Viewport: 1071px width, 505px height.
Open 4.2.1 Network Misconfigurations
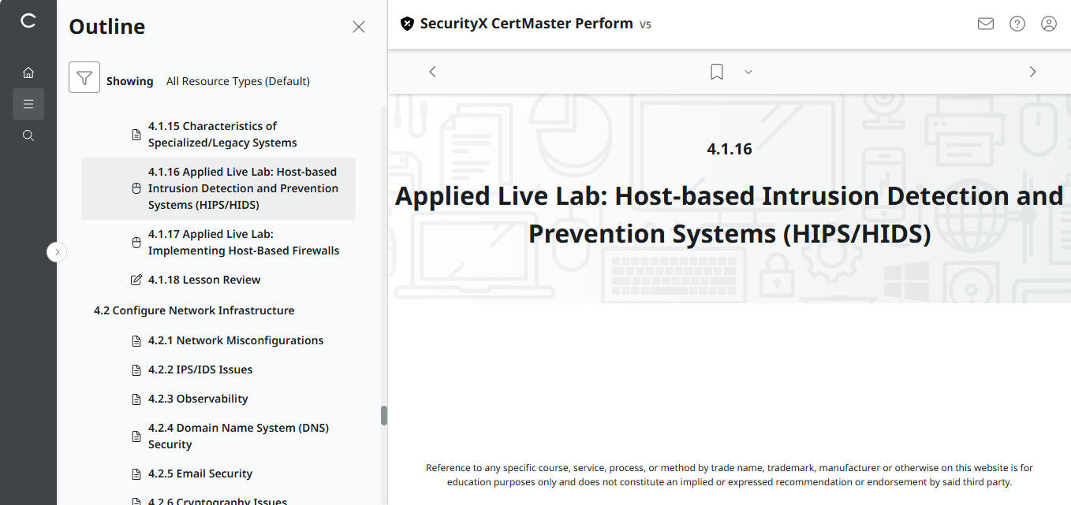[235, 340]
